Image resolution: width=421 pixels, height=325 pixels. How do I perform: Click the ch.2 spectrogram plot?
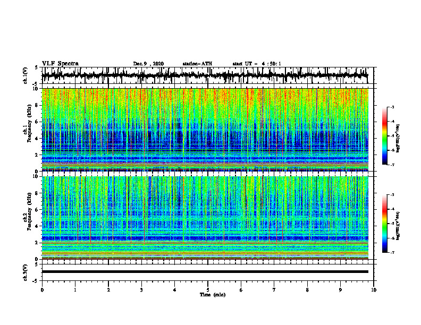coord(205,218)
